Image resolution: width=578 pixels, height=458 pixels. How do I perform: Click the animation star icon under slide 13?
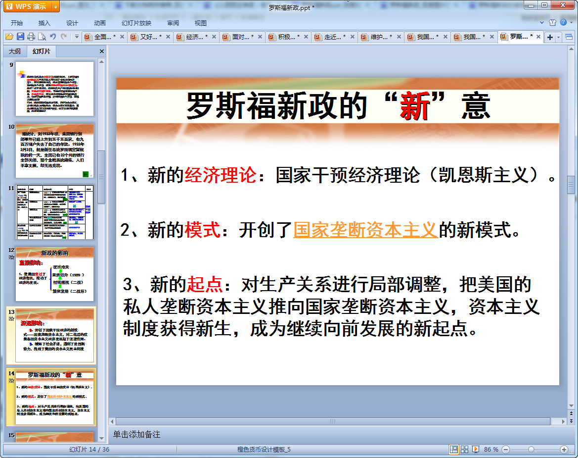coord(11,319)
